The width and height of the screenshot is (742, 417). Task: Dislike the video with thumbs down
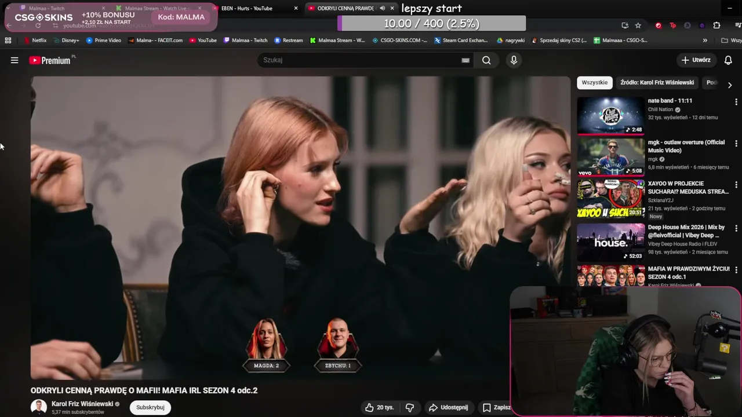410,408
